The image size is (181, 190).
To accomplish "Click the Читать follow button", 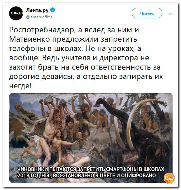I will [147, 13].
